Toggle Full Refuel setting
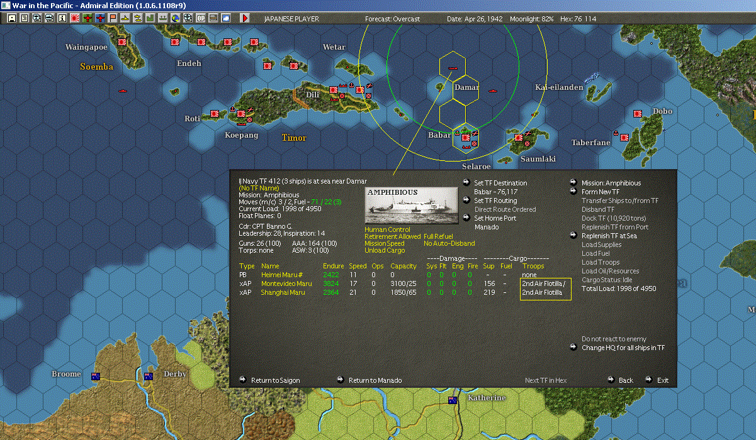The image size is (756, 440). 438,236
